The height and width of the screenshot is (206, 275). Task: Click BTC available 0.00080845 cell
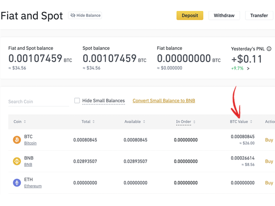tap(135, 140)
